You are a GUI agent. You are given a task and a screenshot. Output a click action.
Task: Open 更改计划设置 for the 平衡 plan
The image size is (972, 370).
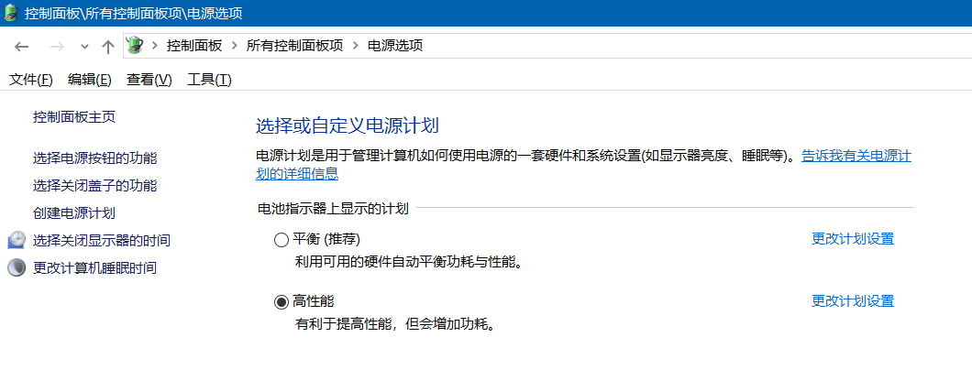852,239
